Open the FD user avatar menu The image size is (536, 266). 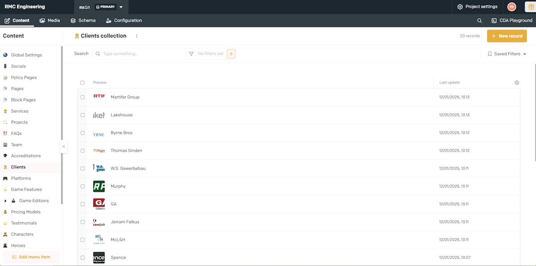[x=512, y=7]
